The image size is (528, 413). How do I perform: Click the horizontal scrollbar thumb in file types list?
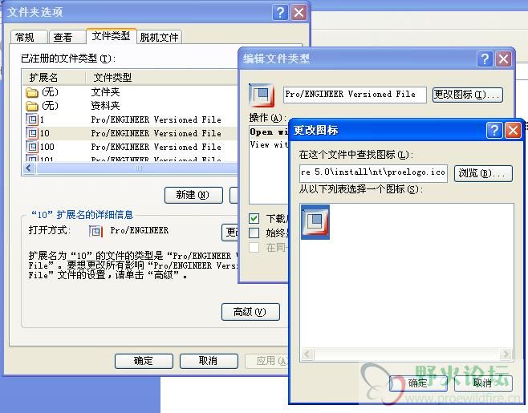tap(137, 168)
